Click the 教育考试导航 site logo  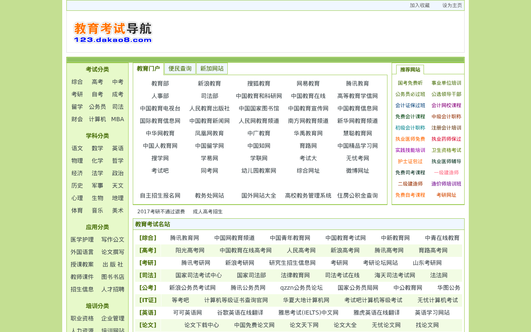(x=113, y=32)
